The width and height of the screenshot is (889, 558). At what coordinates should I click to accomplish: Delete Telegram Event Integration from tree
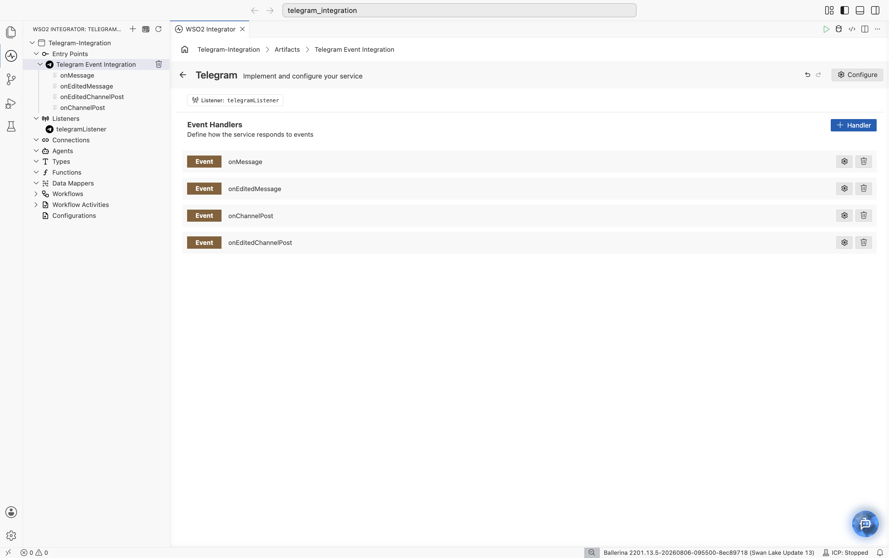(x=159, y=64)
